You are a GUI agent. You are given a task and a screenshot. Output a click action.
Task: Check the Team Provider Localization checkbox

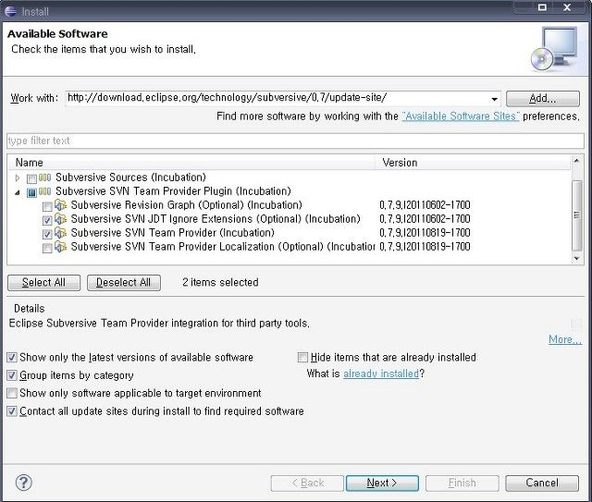(47, 248)
